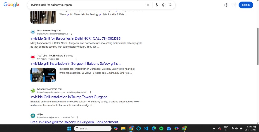The image size is (259, 132).
Task: Start voice search with microphone icon
Action: 157,5
